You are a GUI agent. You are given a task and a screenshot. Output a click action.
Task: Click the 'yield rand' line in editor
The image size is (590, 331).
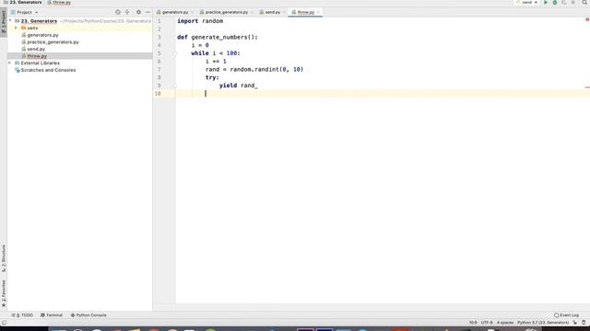(x=238, y=86)
